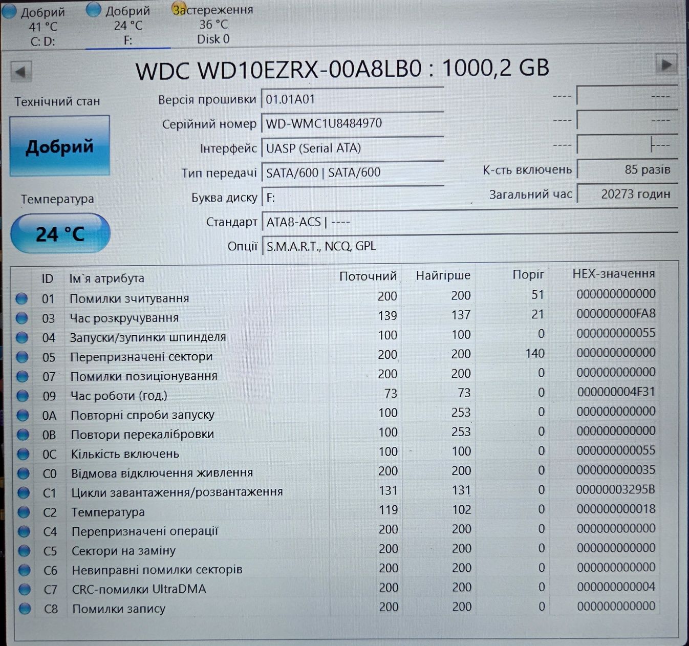Select the Час роботи (год.) row
The width and height of the screenshot is (689, 646).
[335, 394]
